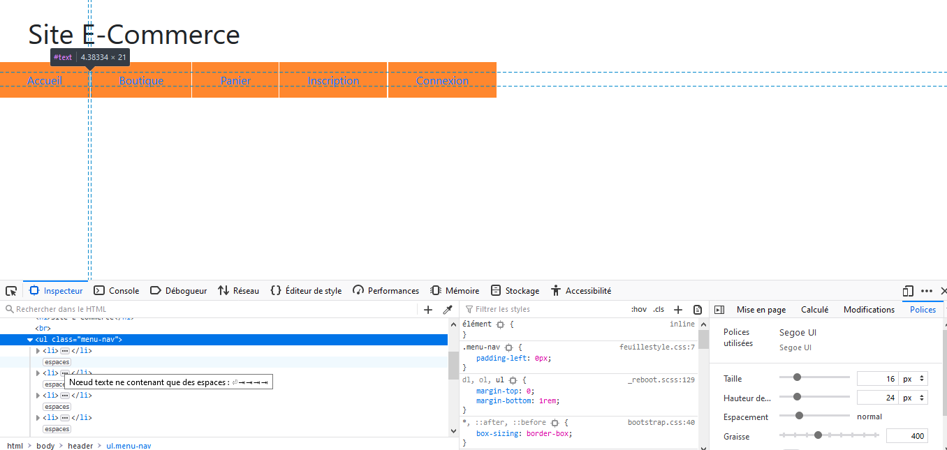Viewport: 947px width, 450px height.
Task: Open the DevTools customization meatball menu
Action: pyautogui.click(x=926, y=291)
